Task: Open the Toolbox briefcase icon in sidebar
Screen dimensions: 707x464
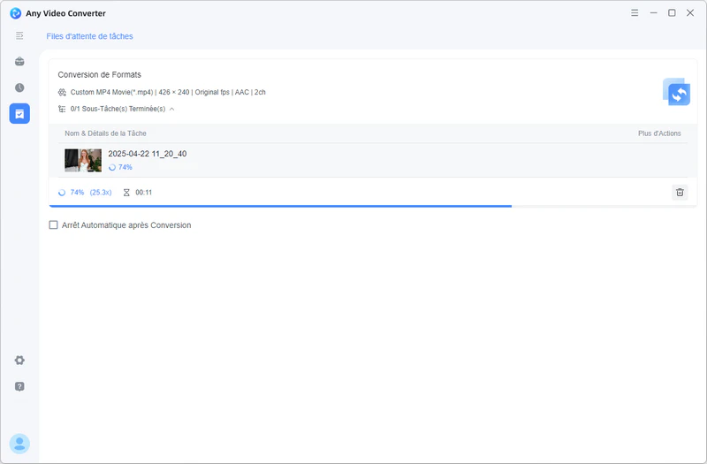Action: point(19,62)
